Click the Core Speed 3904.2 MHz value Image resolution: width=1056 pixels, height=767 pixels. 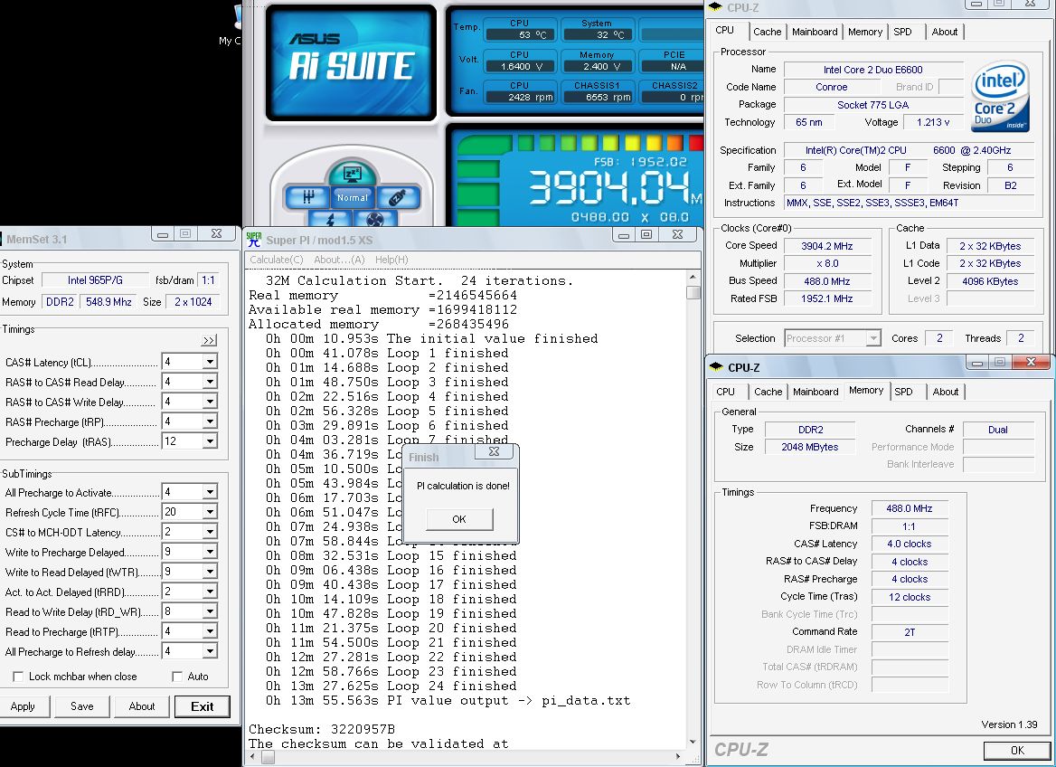click(827, 246)
